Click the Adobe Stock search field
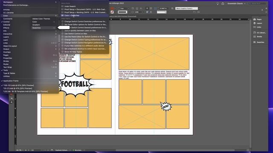The height and width of the screenshot is (153, 273). point(257,4)
